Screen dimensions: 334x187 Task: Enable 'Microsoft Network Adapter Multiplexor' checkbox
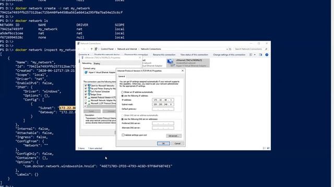[x=86, y=100]
